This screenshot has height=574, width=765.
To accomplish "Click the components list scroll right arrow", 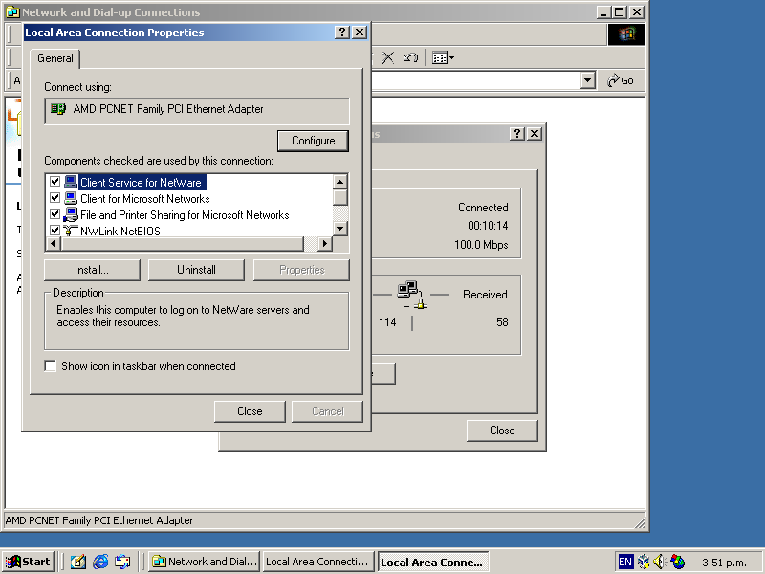I will pyautogui.click(x=325, y=244).
